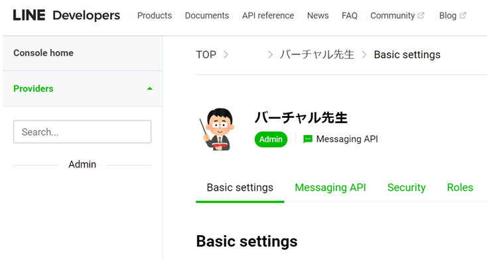Visit the Community link

[393, 15]
